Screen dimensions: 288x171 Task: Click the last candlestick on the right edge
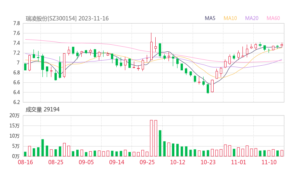282,45
